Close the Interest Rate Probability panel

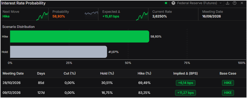coord(242,3)
